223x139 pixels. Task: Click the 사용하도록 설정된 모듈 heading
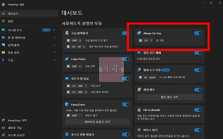coord(82,23)
